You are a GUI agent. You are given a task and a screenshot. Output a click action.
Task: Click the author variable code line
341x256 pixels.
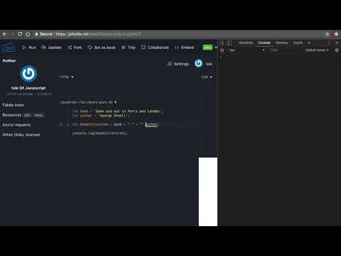(x=101, y=116)
